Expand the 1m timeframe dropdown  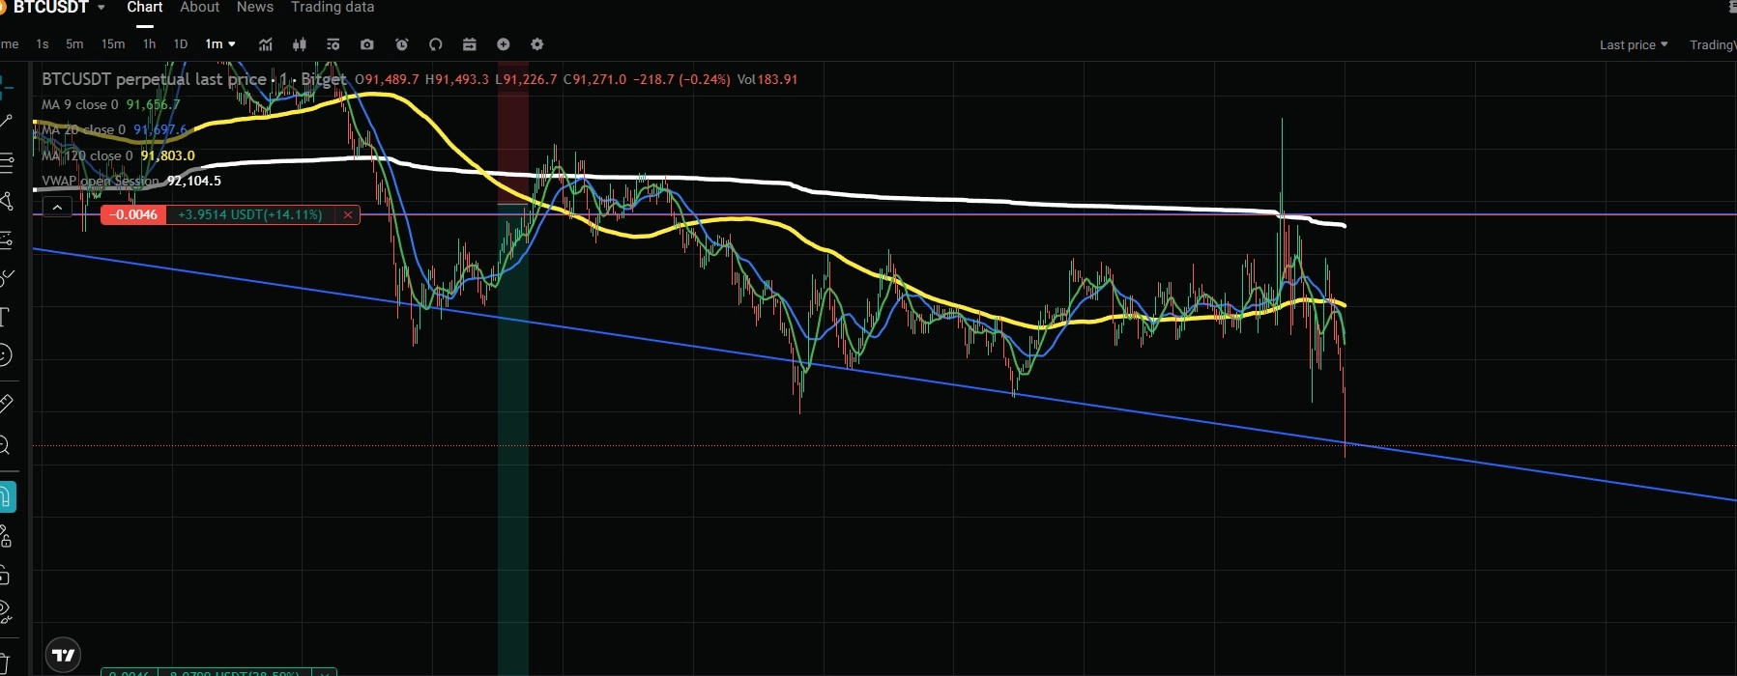pos(220,44)
